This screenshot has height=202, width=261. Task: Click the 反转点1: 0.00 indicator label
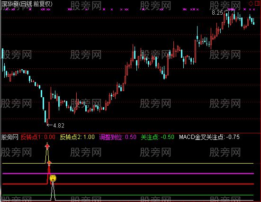[38, 137]
